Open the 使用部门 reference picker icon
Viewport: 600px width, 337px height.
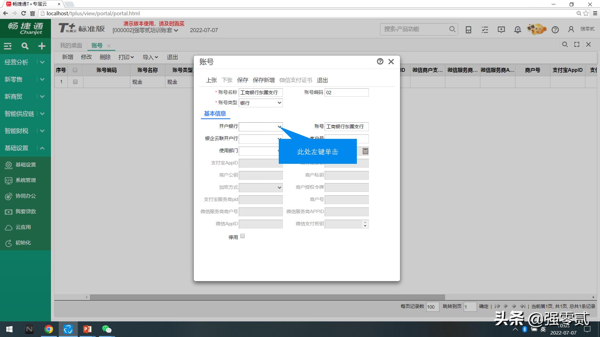[365, 151]
